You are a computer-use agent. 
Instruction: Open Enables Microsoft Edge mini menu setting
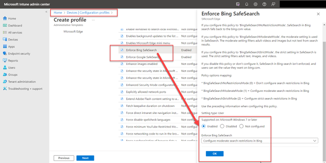(x=148, y=43)
